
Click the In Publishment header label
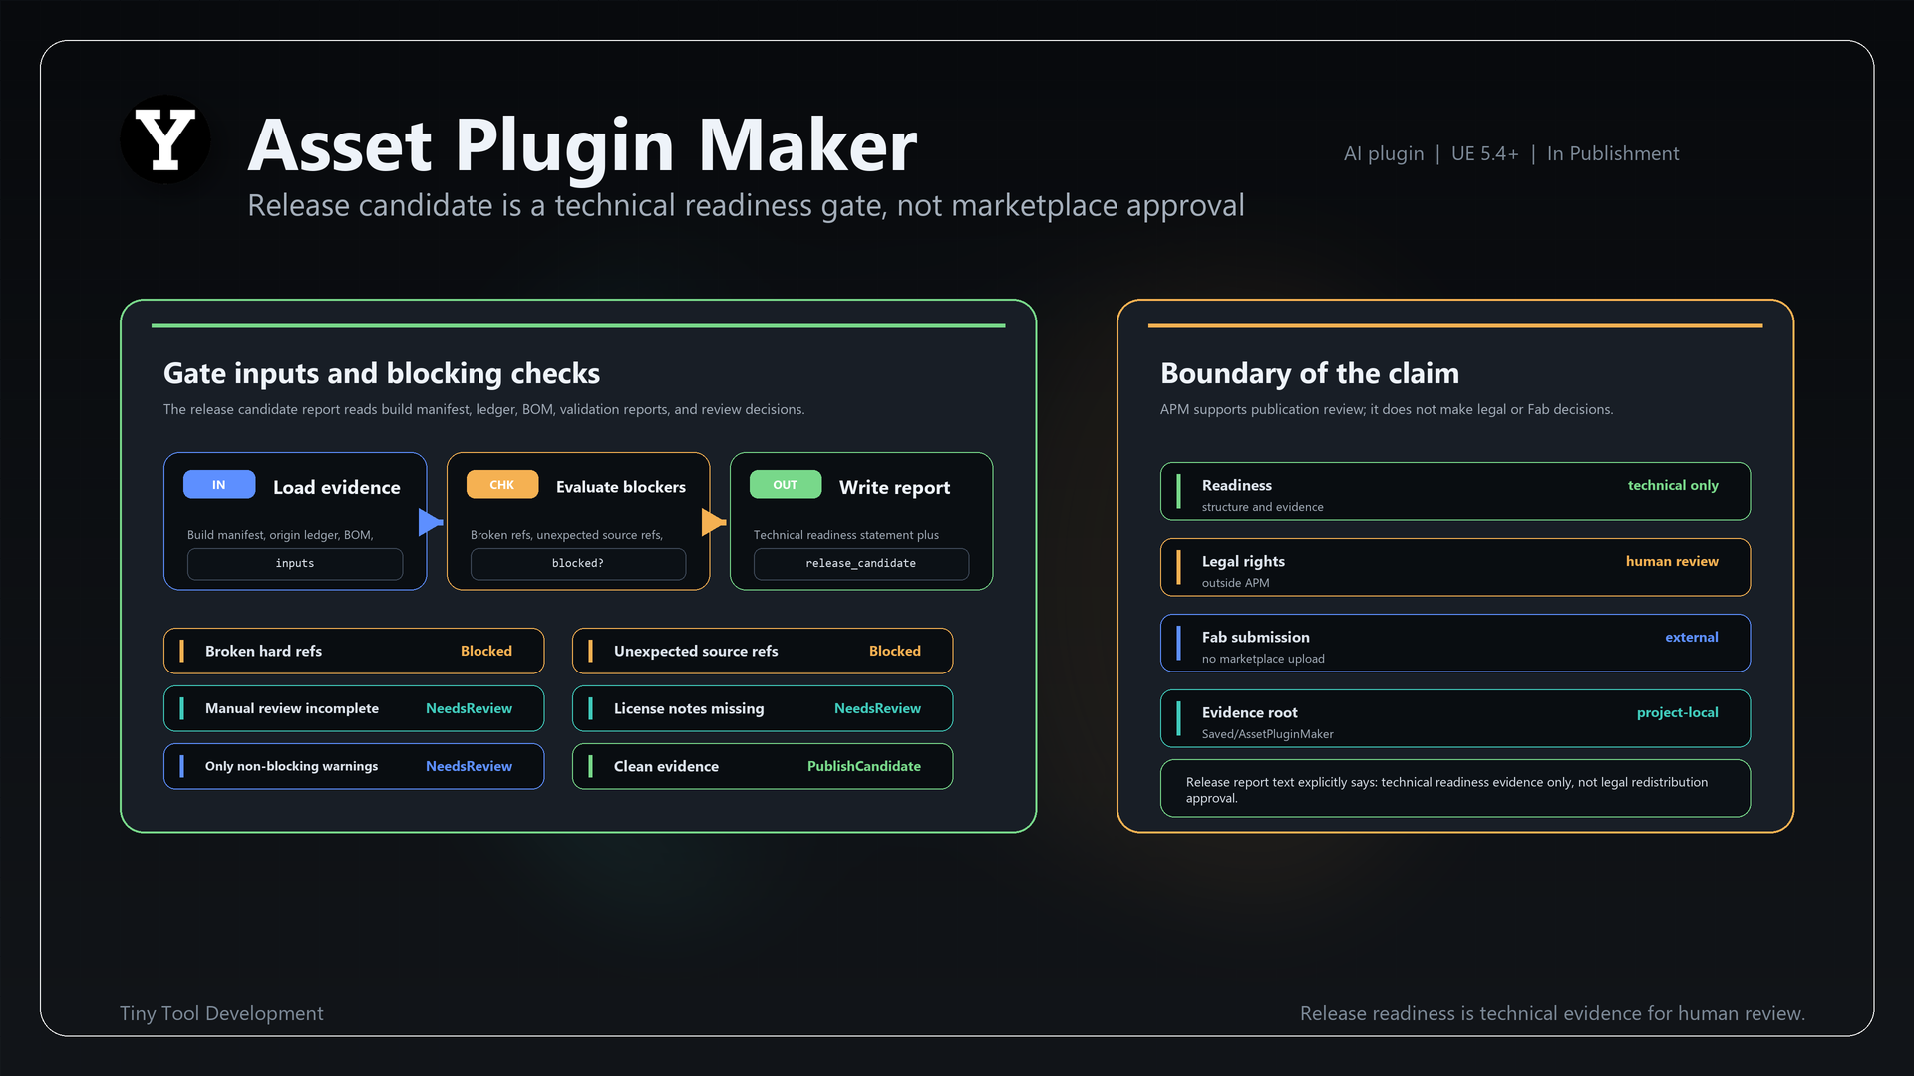[1613, 153]
